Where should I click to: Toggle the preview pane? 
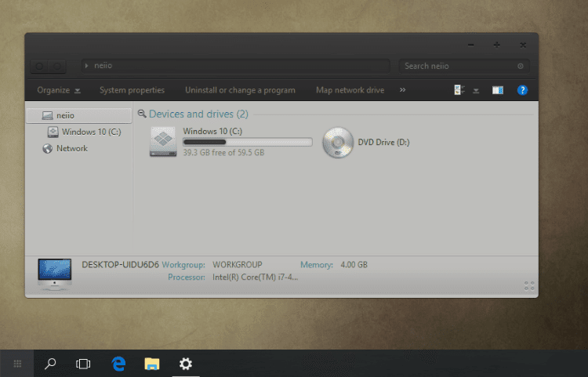click(x=498, y=90)
